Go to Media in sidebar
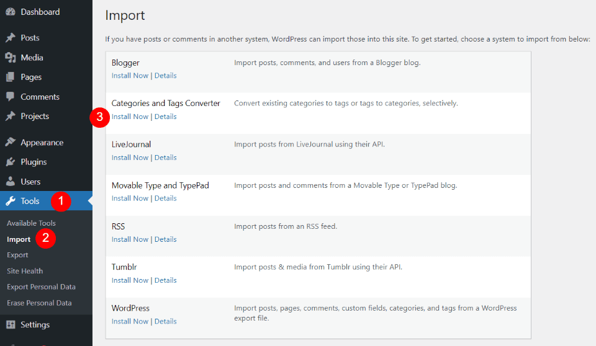This screenshot has width=596, height=346. point(32,57)
